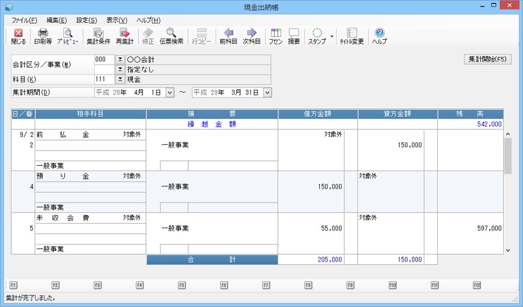Expand the 会計区分 000 dropdown
The image size is (523, 307).
[120, 60]
